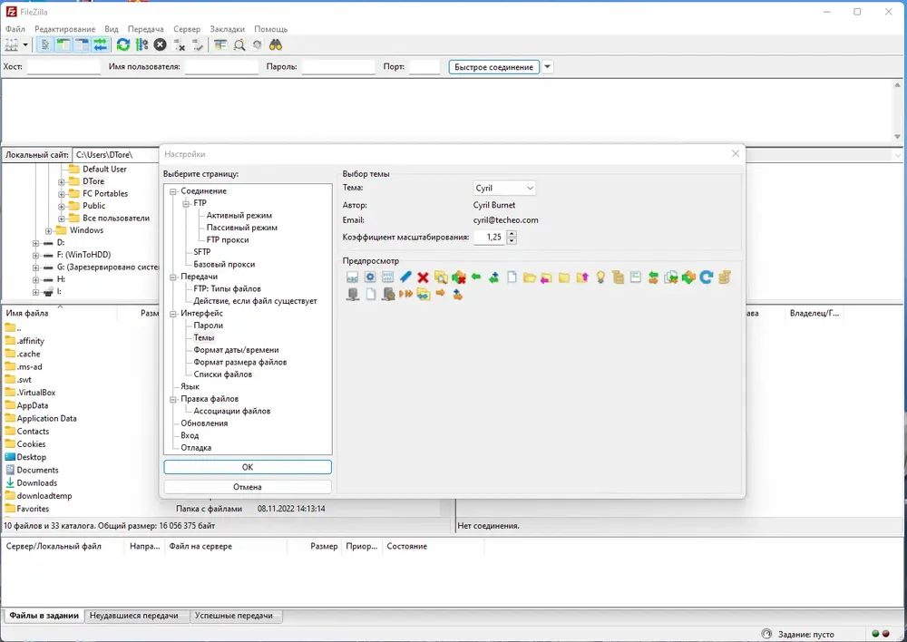Viewport: 907px width, 642px height.
Task: Click the message log vertical scrollbar
Action: 897,111
